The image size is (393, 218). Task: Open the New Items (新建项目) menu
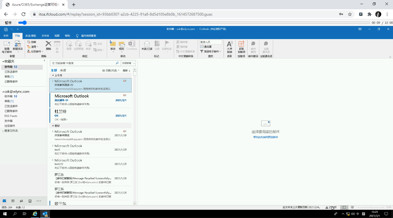pyautogui.click(x=18, y=47)
